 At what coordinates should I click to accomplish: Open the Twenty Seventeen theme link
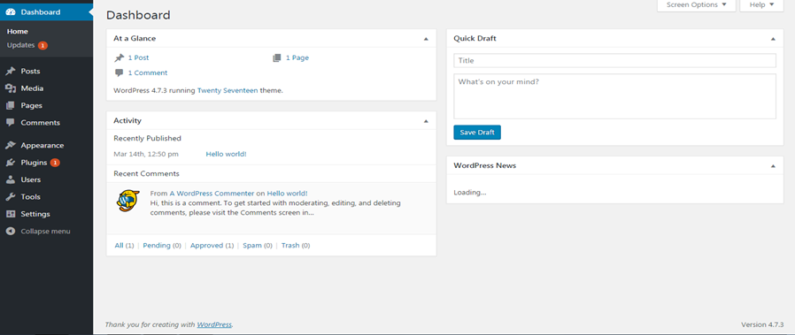click(x=228, y=90)
